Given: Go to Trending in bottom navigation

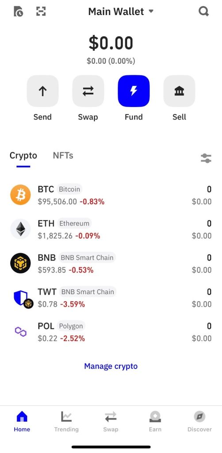Looking at the screenshot, I should (x=66, y=422).
